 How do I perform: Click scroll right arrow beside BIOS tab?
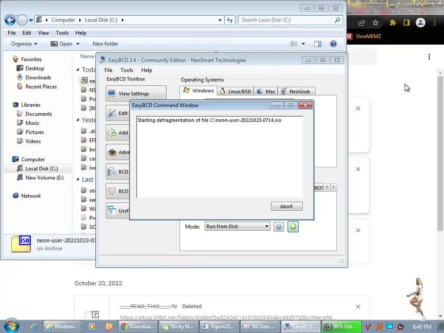point(334,187)
